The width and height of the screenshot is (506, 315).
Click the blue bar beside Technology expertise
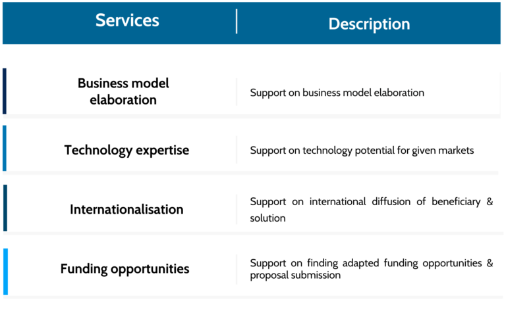pyautogui.click(x=5, y=148)
